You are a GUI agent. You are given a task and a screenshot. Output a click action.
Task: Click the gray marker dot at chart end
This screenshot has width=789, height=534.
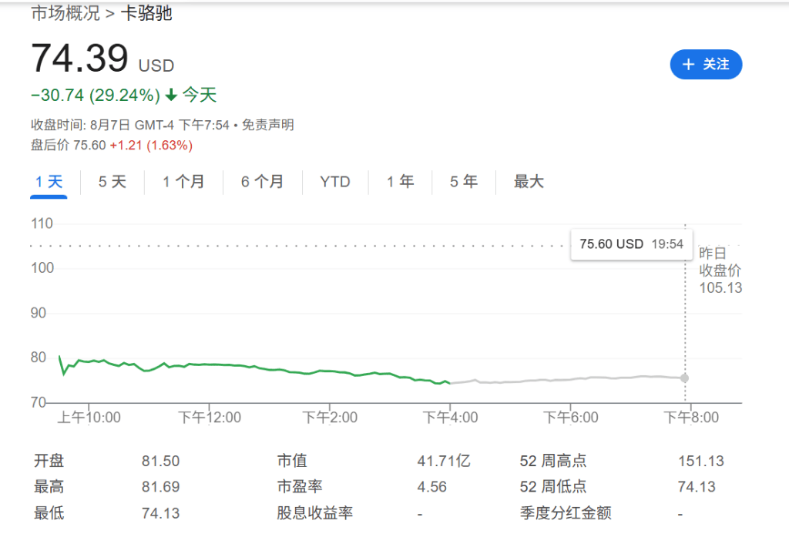click(x=684, y=378)
